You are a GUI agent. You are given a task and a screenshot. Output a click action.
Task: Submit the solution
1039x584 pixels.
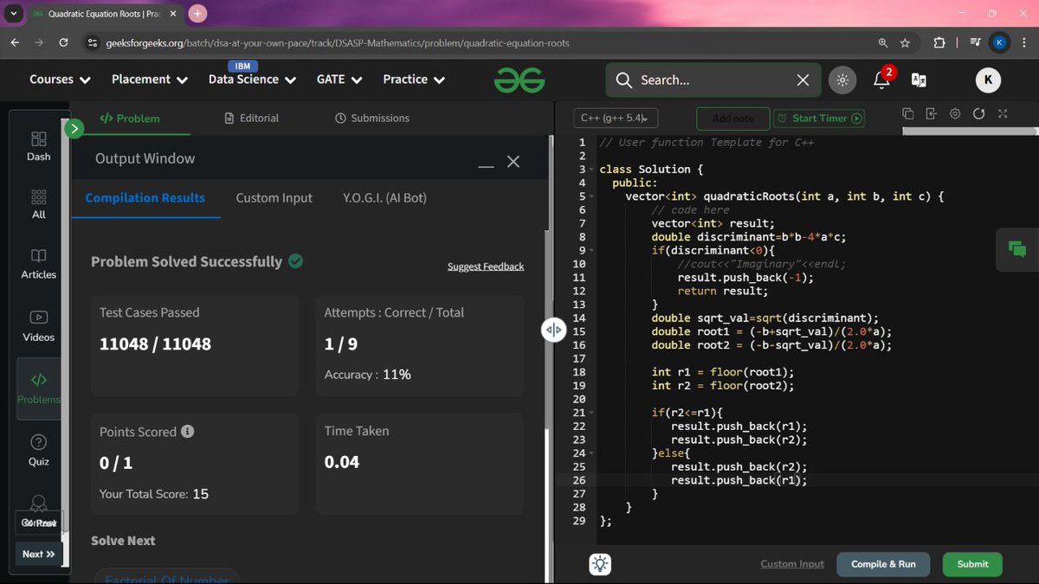(972, 564)
